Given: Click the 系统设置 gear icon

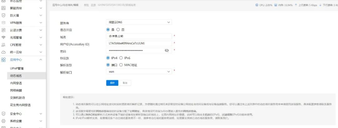Looking at the screenshot, I should coord(3,121).
